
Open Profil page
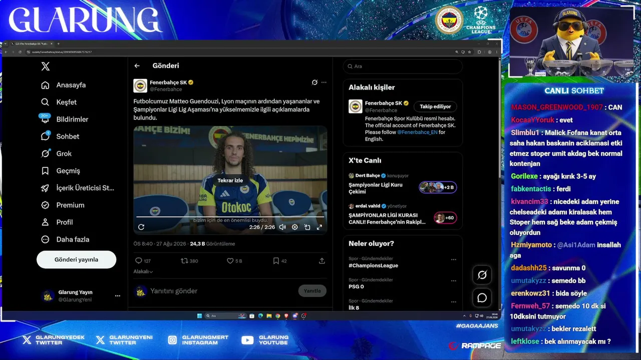click(x=57, y=222)
